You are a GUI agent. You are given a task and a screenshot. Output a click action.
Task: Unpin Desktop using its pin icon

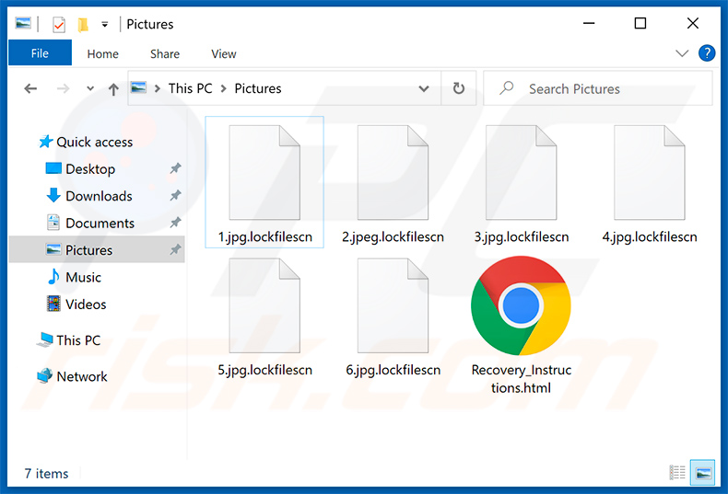pyautogui.click(x=175, y=168)
